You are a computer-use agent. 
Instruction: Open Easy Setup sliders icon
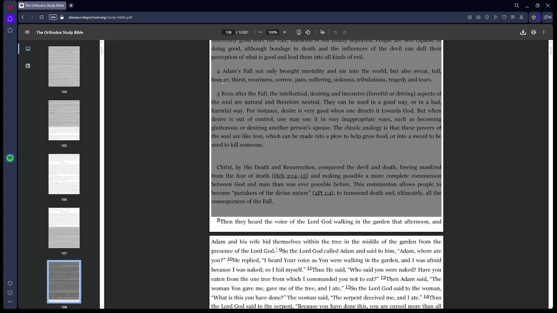pyautogui.click(x=513, y=17)
